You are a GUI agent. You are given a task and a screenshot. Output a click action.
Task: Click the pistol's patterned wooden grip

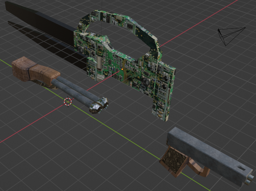point(174,160)
